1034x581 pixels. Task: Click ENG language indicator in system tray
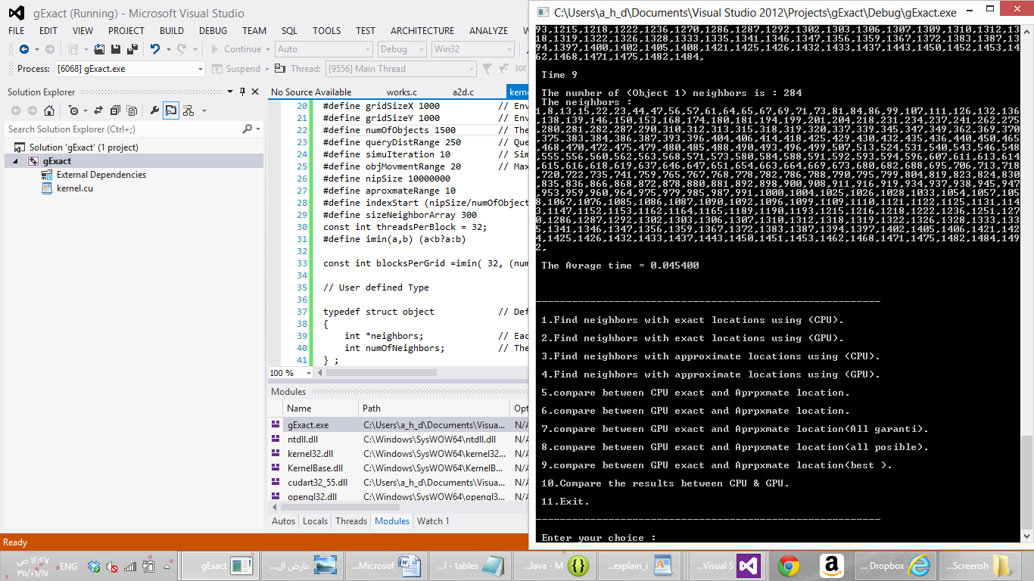click(69, 567)
